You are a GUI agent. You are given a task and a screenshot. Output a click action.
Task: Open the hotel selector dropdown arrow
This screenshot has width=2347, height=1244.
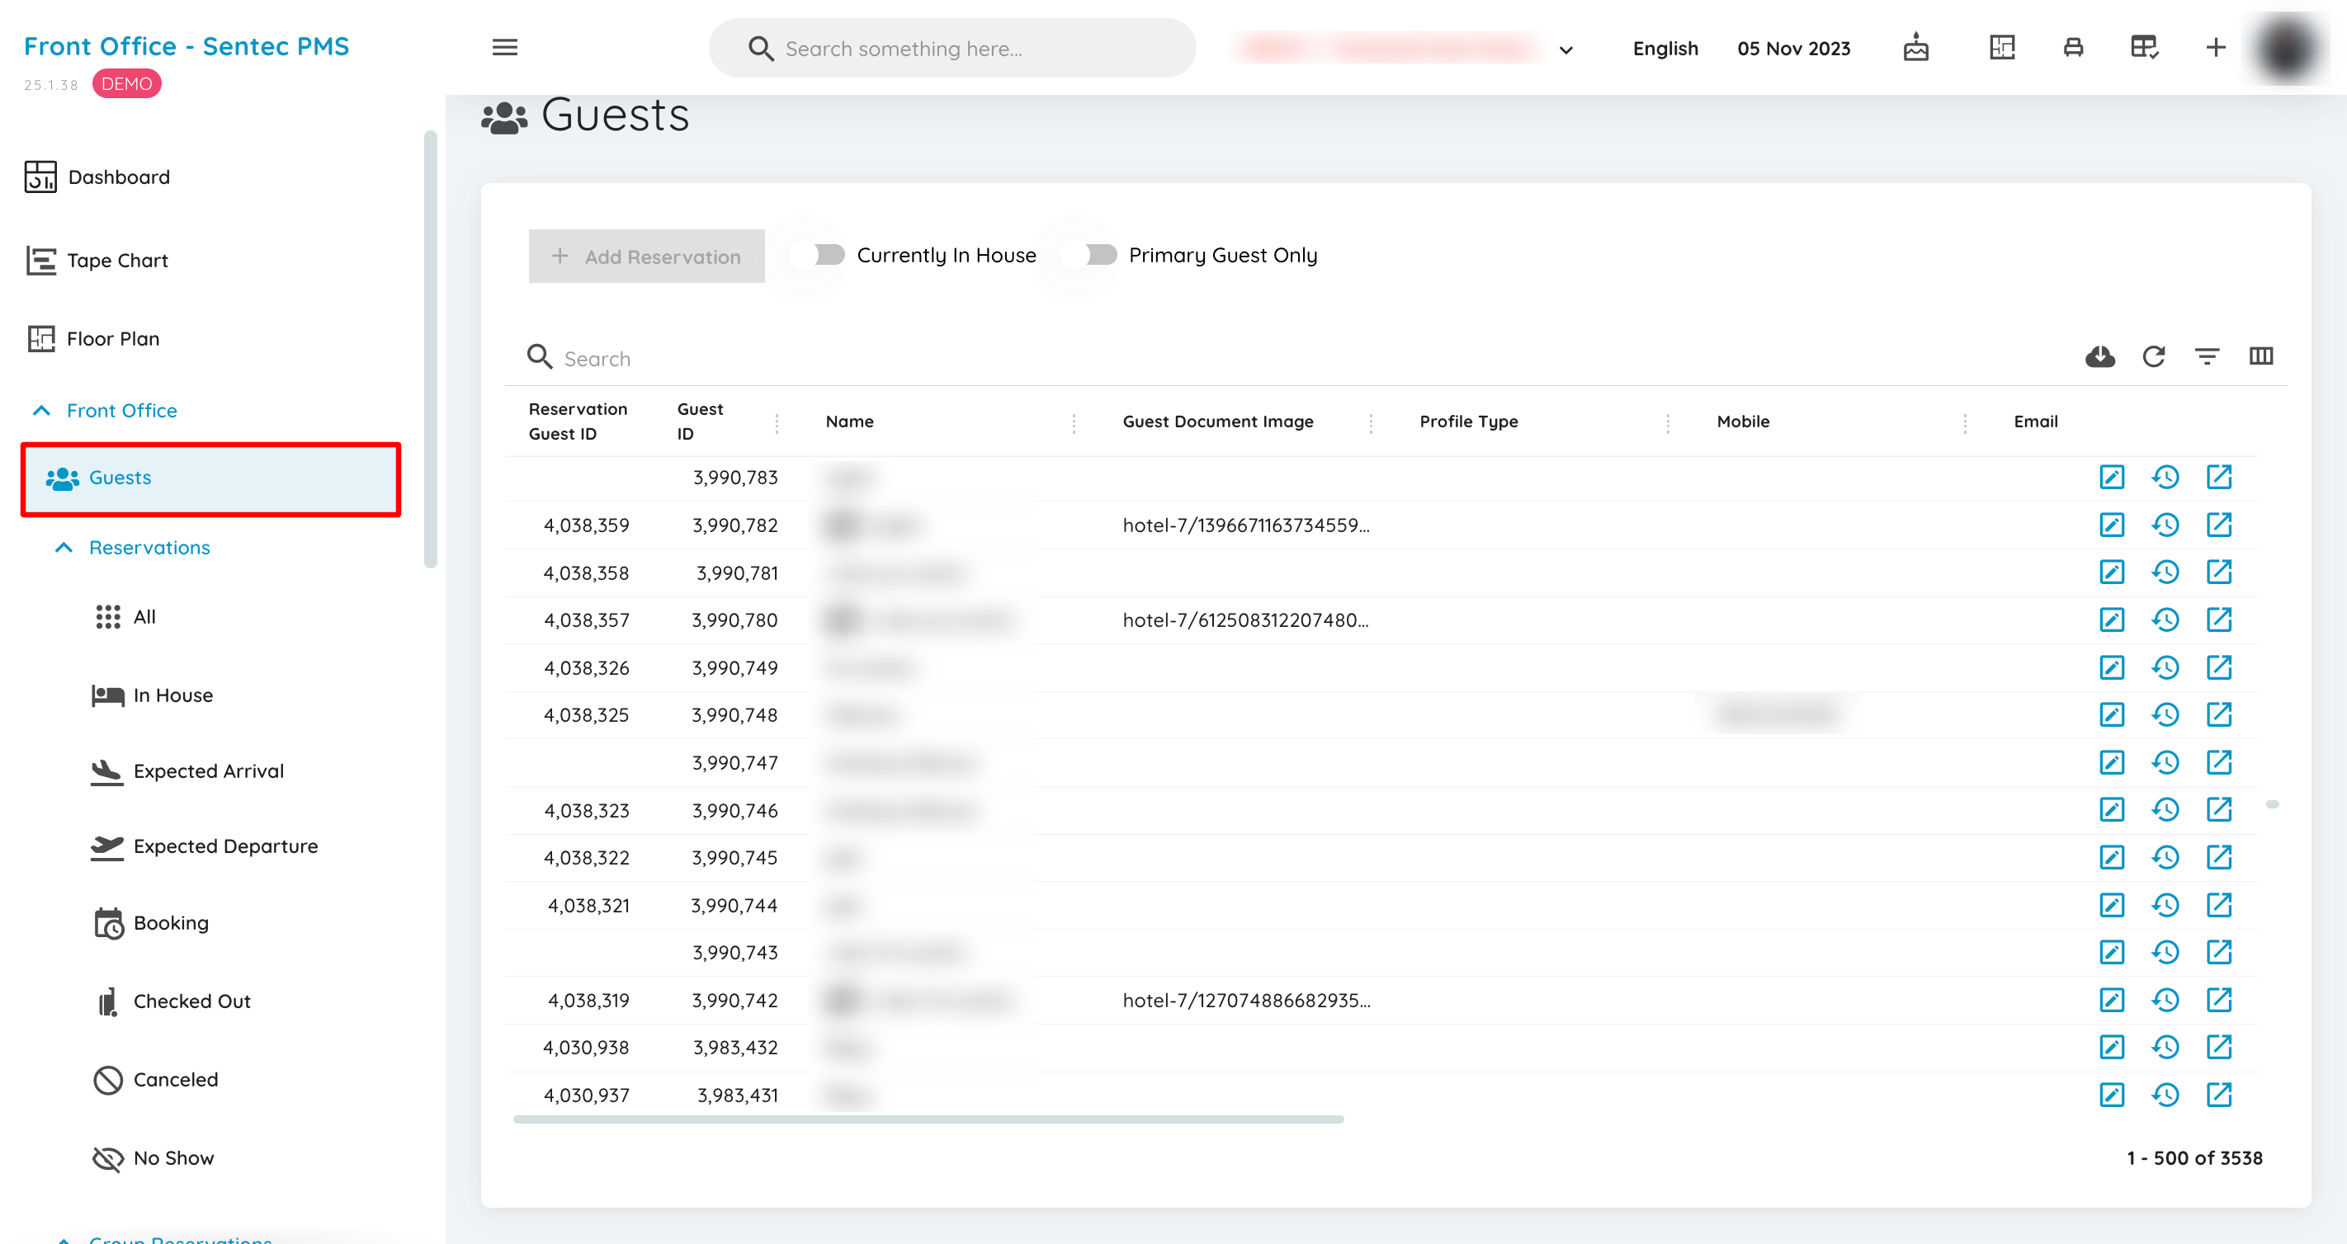pyautogui.click(x=1566, y=50)
